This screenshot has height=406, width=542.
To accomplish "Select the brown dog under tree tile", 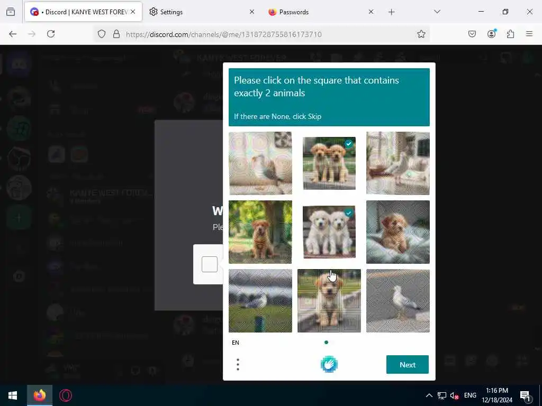I will point(260,232).
